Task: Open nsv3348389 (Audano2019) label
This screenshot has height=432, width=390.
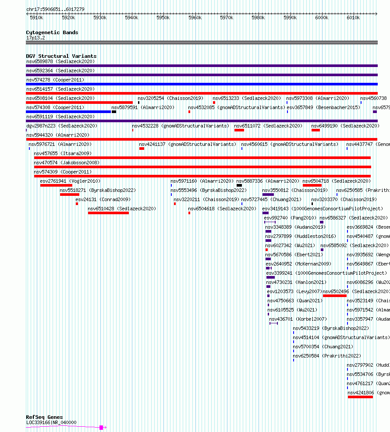Action: click(x=295, y=227)
